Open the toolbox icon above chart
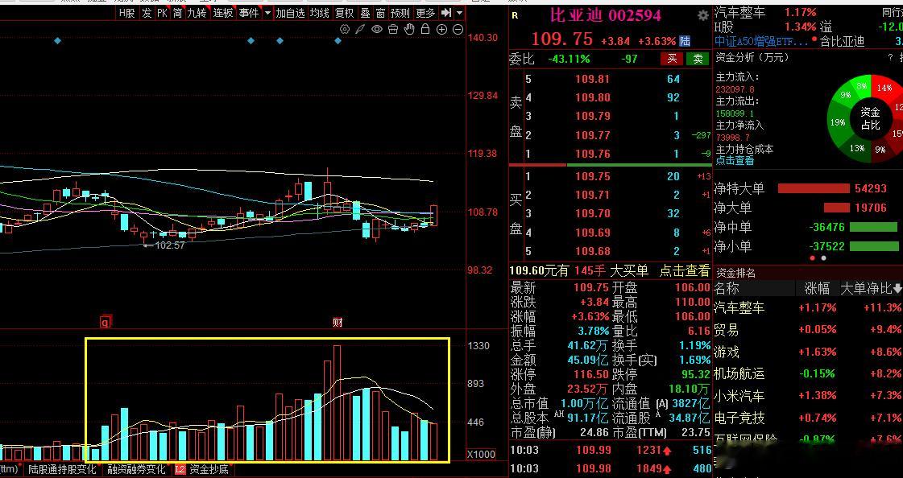This screenshot has width=903, height=478. click(x=393, y=29)
